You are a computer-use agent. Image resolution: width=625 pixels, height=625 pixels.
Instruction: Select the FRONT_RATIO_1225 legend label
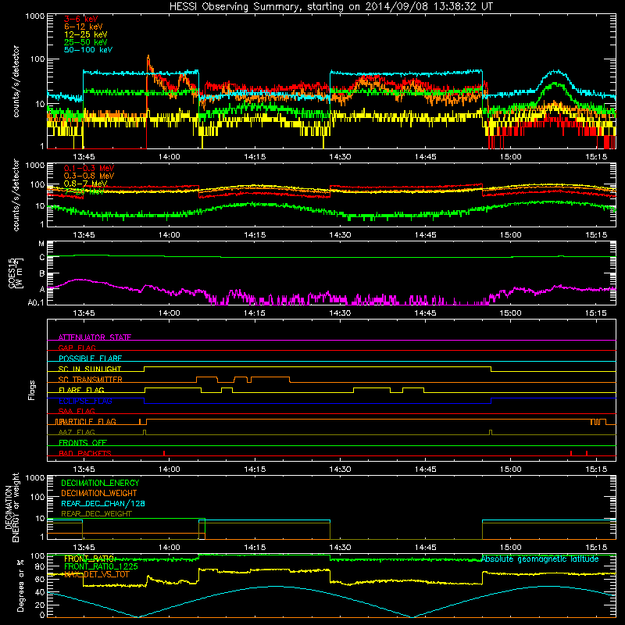click(x=101, y=566)
